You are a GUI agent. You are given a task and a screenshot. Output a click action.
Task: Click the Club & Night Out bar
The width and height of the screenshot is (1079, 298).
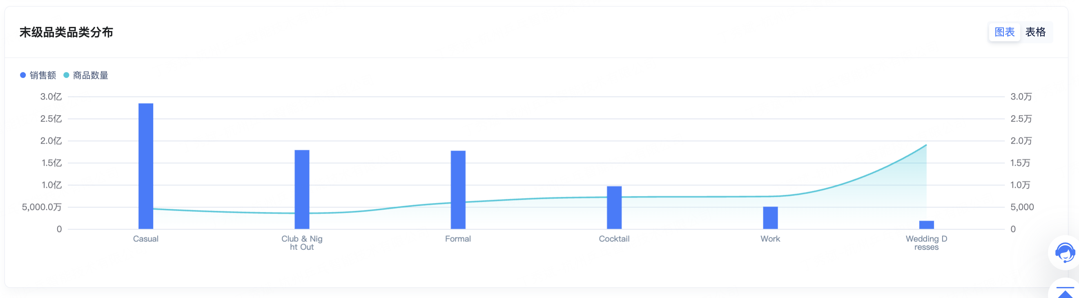[x=301, y=189]
